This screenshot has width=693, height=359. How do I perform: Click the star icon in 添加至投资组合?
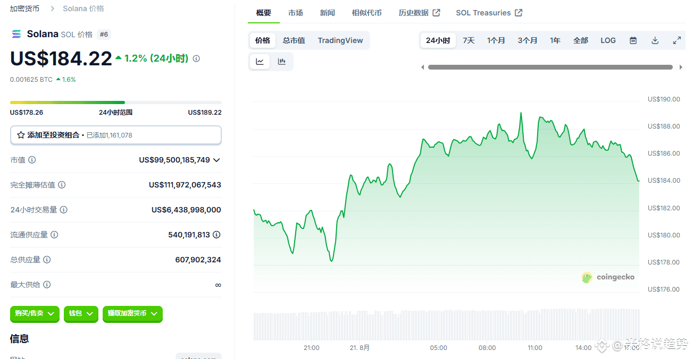pos(21,135)
